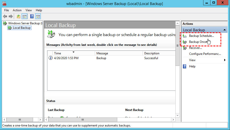Click center pane horizontal scrollbar thumb

click(x=83, y=119)
